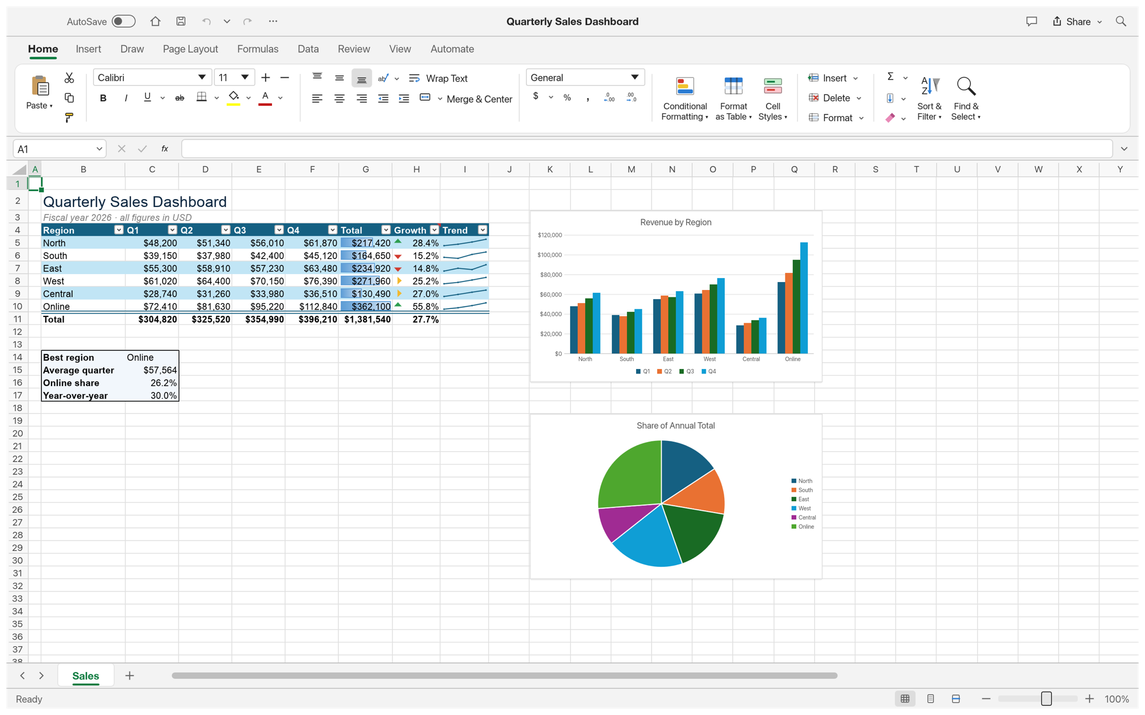This screenshot has height=715, width=1145.
Task: Click the zoom slider handle
Action: (1047, 698)
